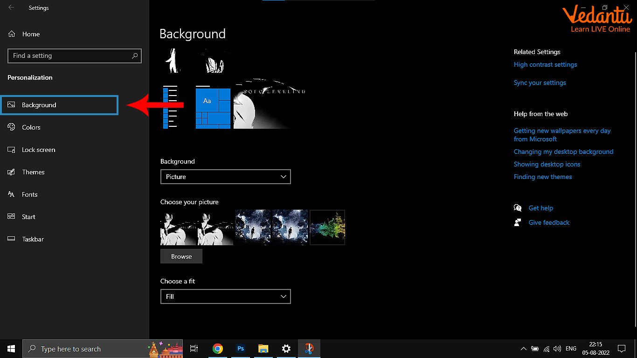Show hidden icons in the system tray
Image resolution: width=637 pixels, height=358 pixels.
523,349
